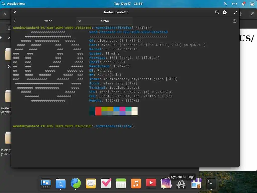Add a new terminal tab with plus
The image size is (257, 193).
(15, 21)
